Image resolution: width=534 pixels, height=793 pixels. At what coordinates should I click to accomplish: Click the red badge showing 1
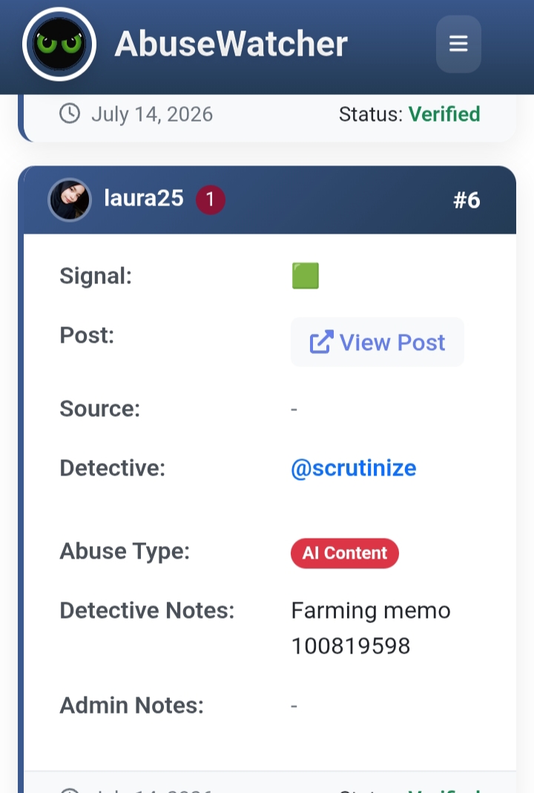(x=211, y=200)
